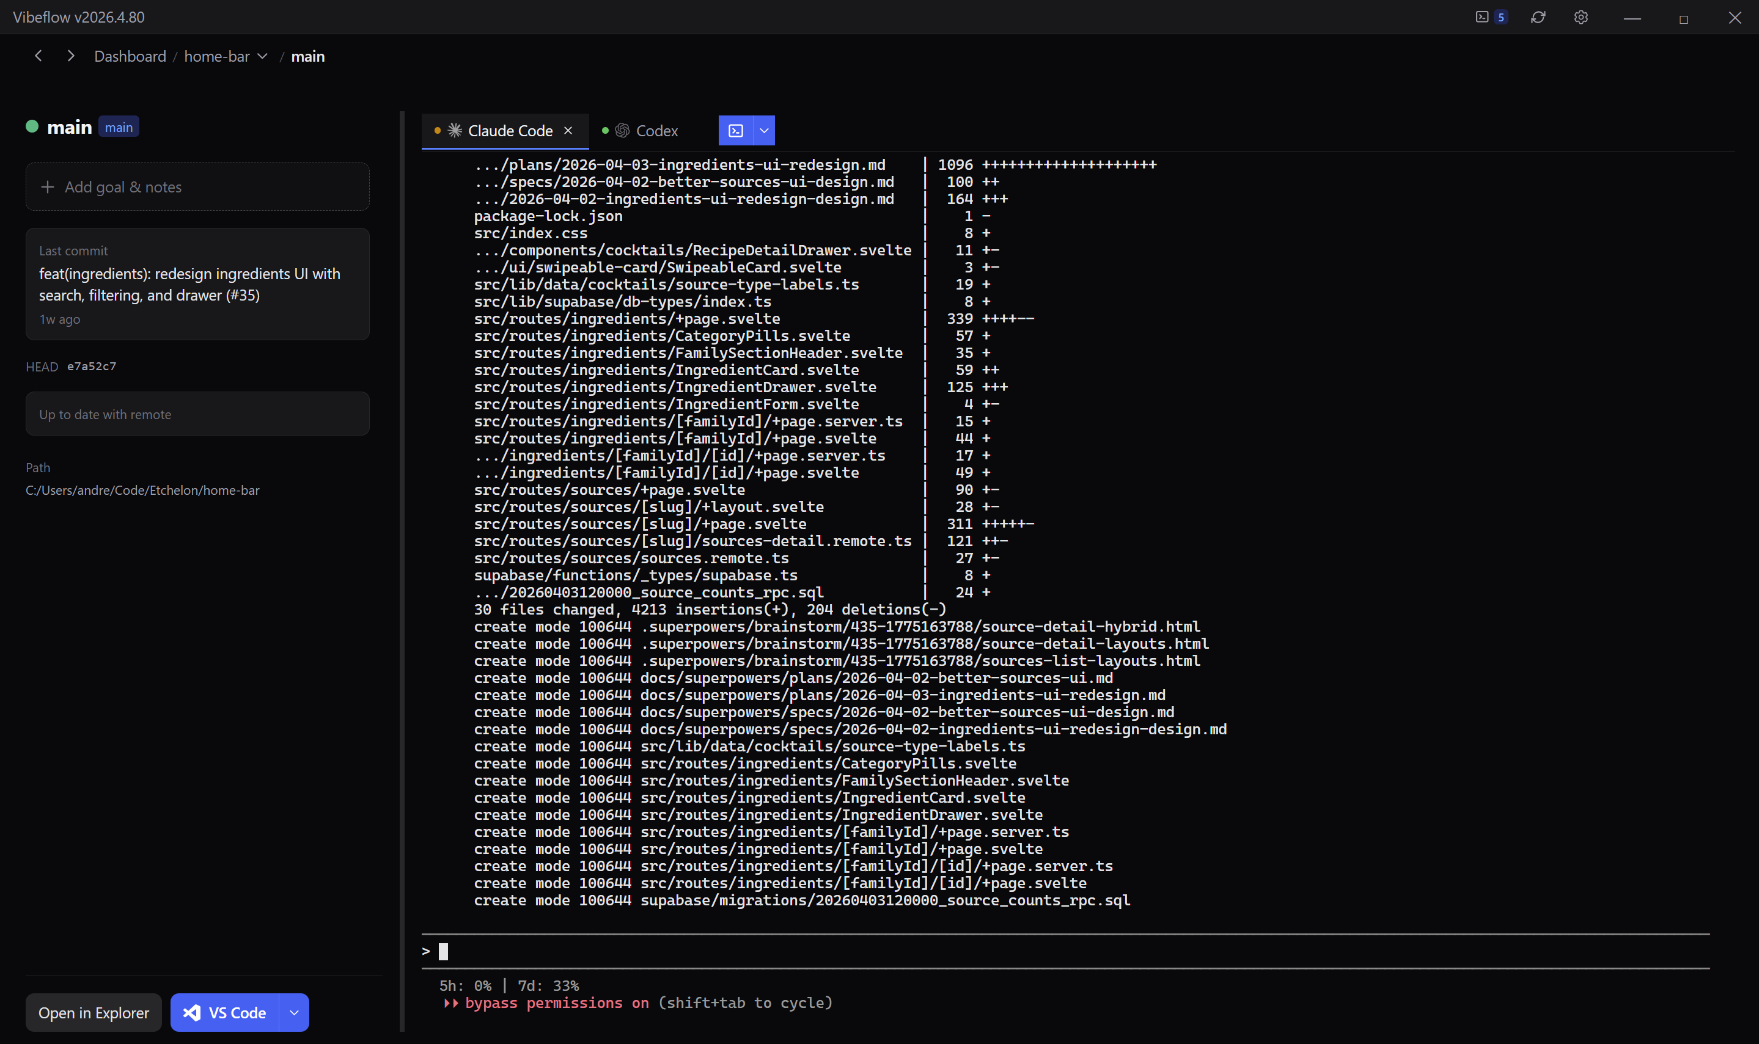Viewport: 1759px width, 1044px height.
Task: Click the main branch badge
Action: pyautogui.click(x=118, y=127)
